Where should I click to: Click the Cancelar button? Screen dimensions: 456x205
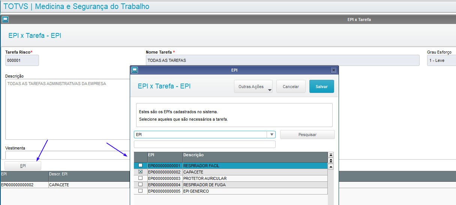pyautogui.click(x=291, y=87)
